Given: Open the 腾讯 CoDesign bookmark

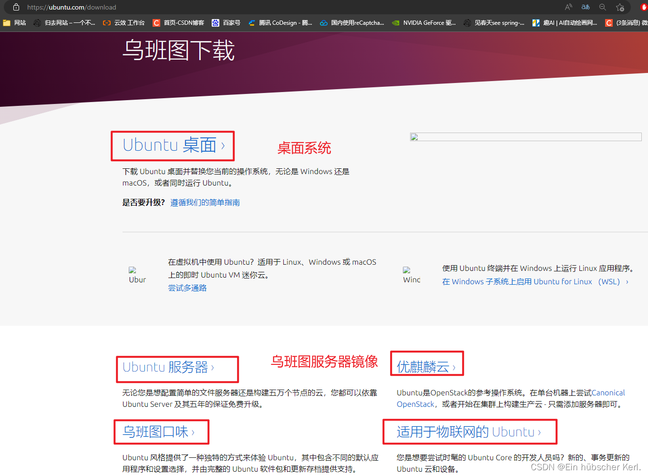Looking at the screenshot, I should pyautogui.click(x=280, y=22).
